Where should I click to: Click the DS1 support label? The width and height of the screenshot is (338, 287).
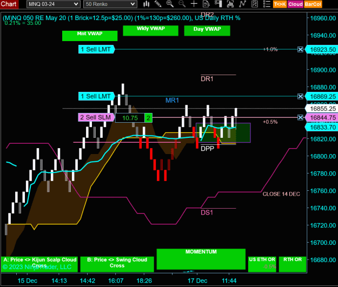click(207, 212)
